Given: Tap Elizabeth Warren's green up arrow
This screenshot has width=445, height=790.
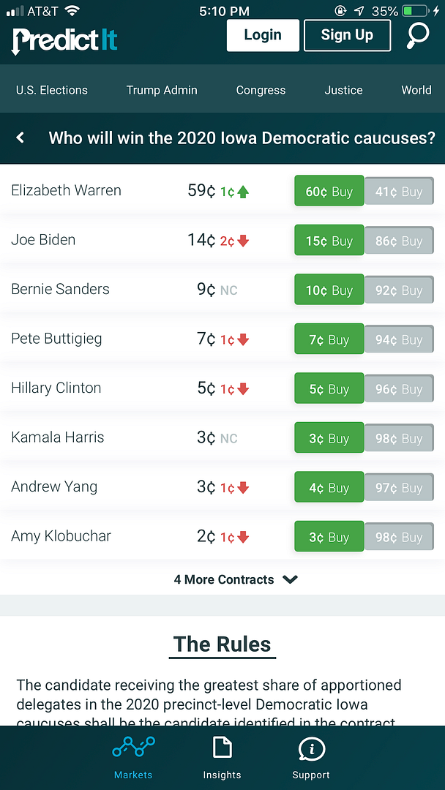Looking at the screenshot, I should pos(243,192).
